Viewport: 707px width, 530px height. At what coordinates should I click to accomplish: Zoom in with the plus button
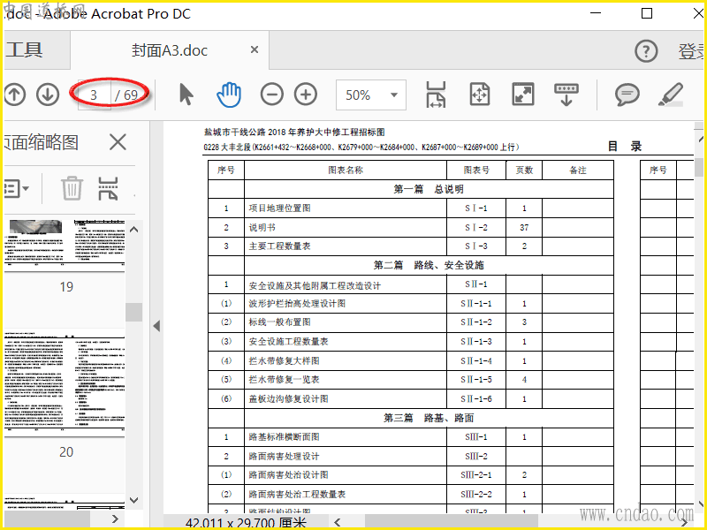pos(306,95)
